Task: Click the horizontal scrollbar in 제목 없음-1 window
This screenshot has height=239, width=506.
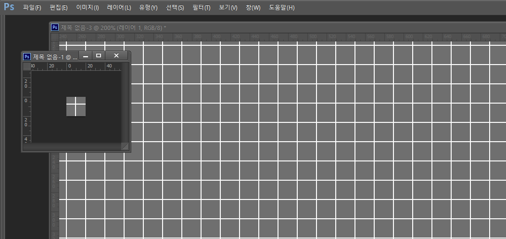Action: pos(73,147)
